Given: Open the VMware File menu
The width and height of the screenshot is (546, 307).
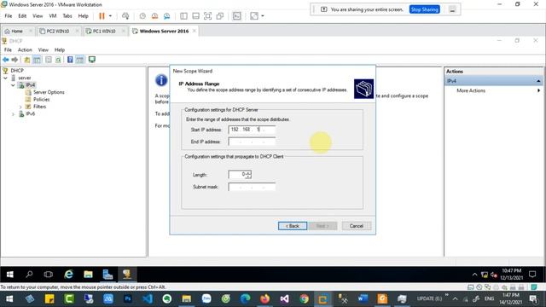Looking at the screenshot, I should pos(9,16).
